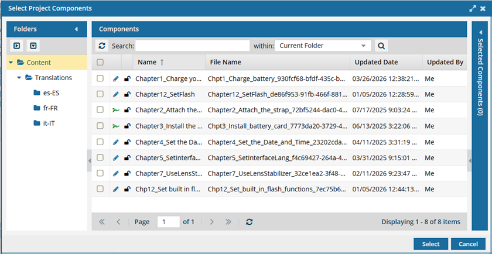The height and width of the screenshot is (254, 492).
Task: Toggle the select-all header checkbox
Action: coord(100,63)
